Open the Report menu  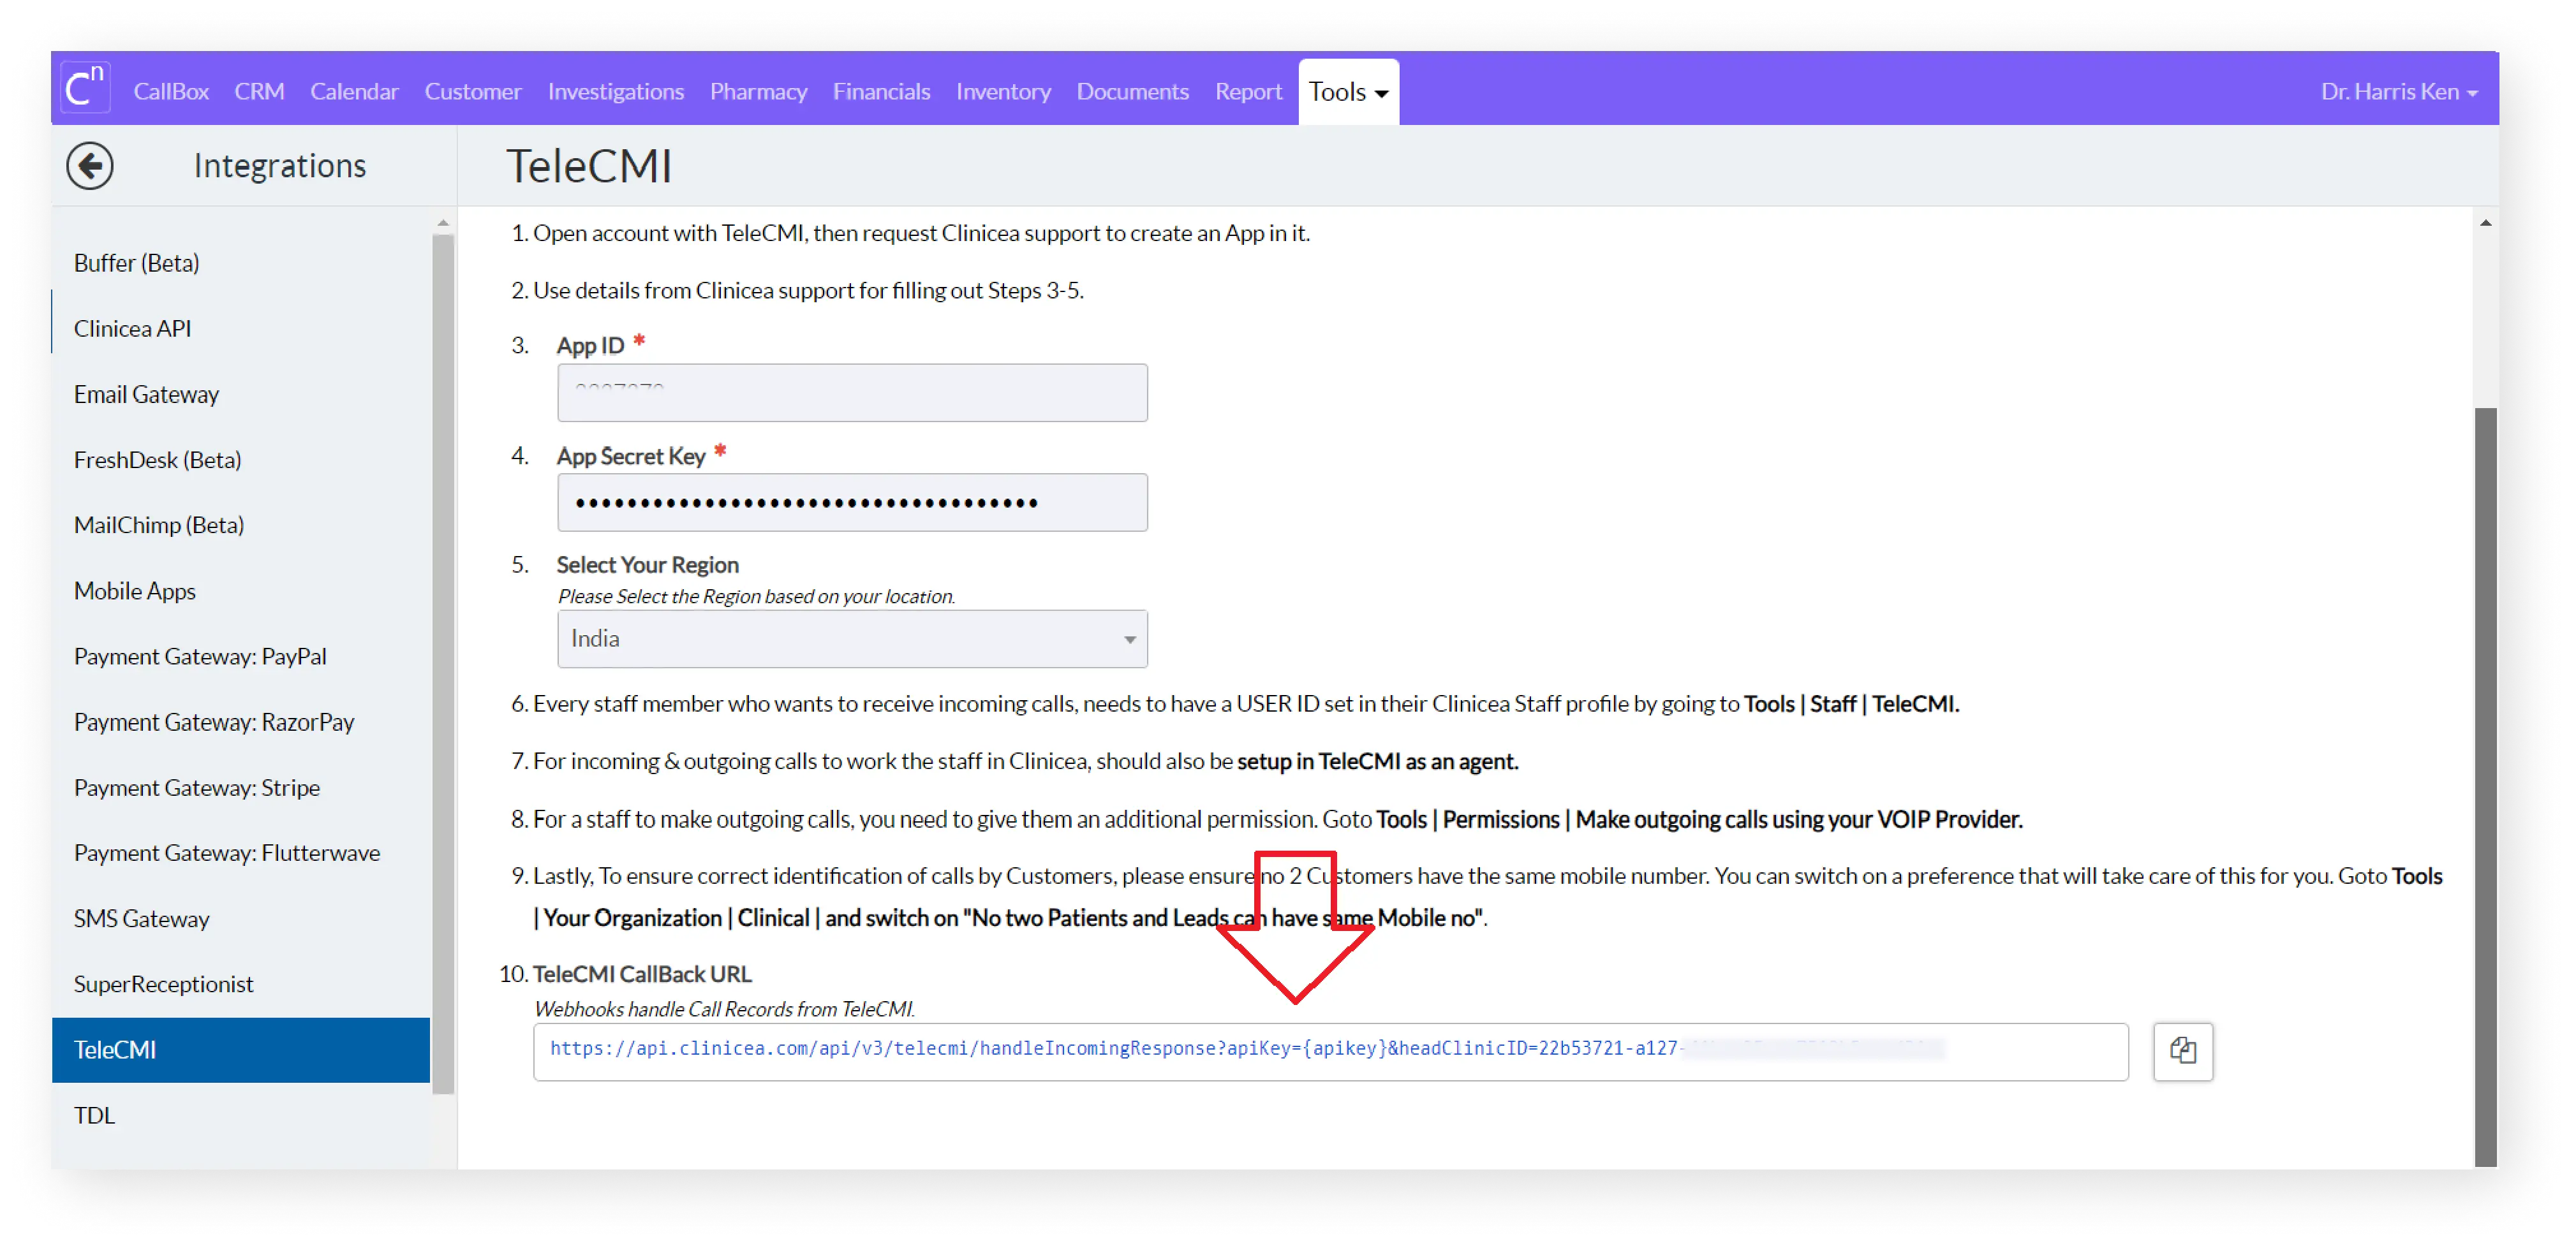[1248, 91]
